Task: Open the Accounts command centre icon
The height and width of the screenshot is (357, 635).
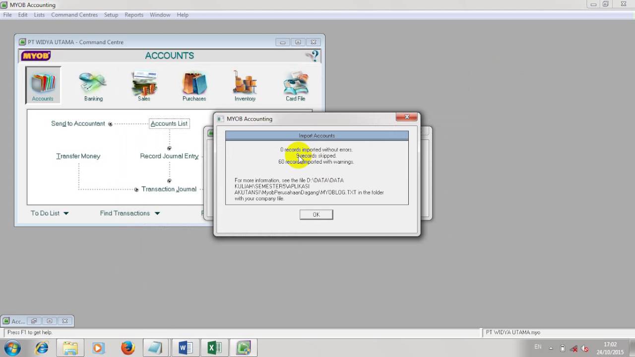Action: [43, 85]
